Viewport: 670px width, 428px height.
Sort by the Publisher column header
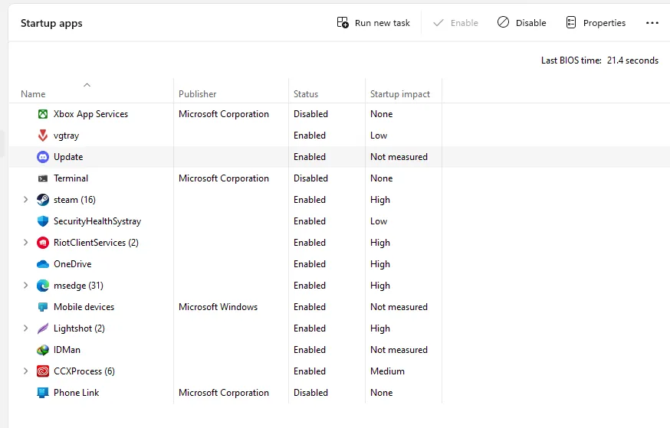(198, 94)
